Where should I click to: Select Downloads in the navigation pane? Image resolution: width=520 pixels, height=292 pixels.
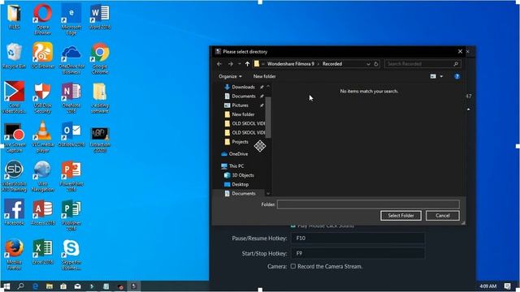coord(244,87)
